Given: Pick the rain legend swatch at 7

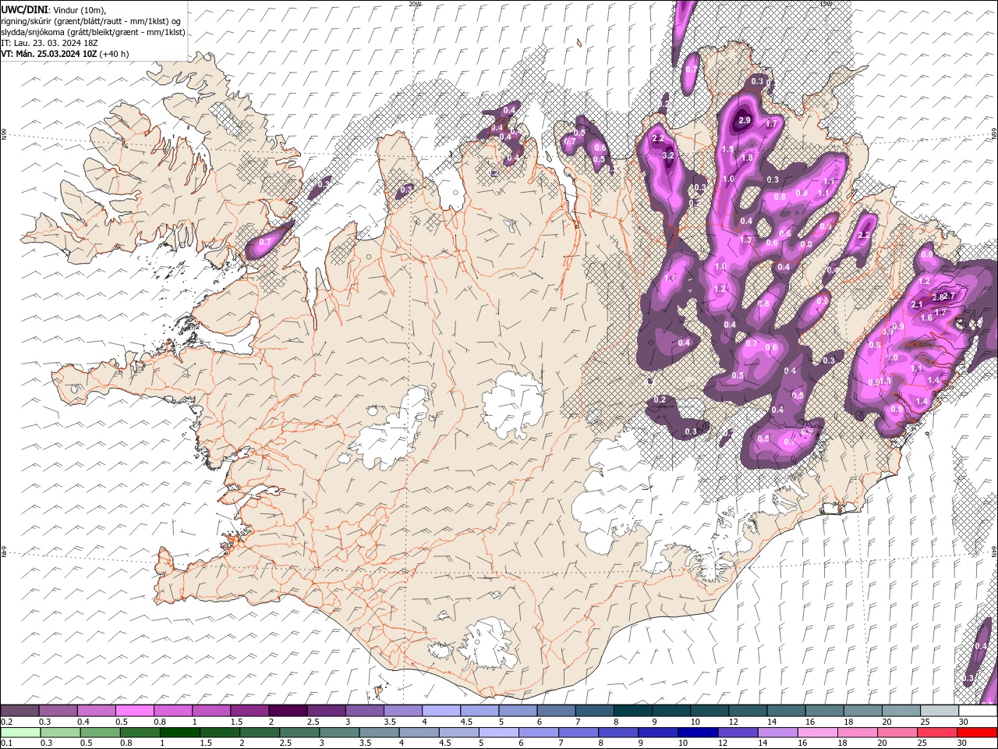Looking at the screenshot, I should (579, 733).
